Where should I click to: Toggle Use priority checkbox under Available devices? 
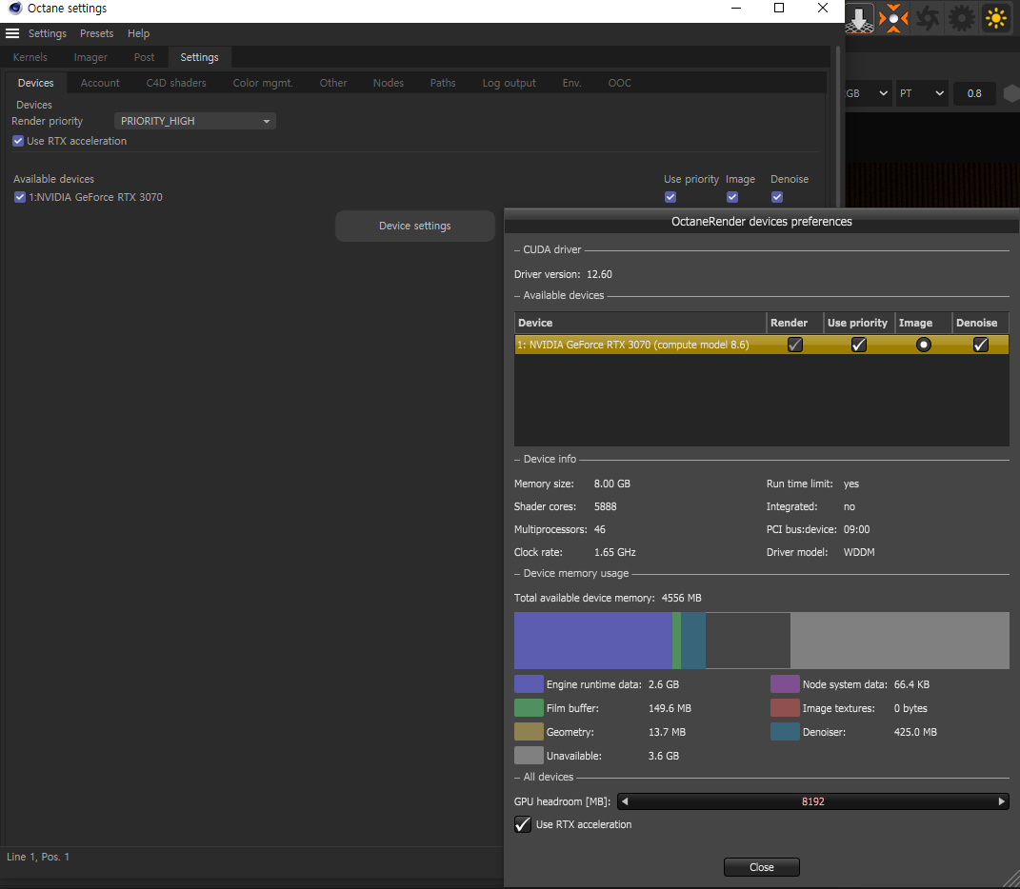point(670,197)
